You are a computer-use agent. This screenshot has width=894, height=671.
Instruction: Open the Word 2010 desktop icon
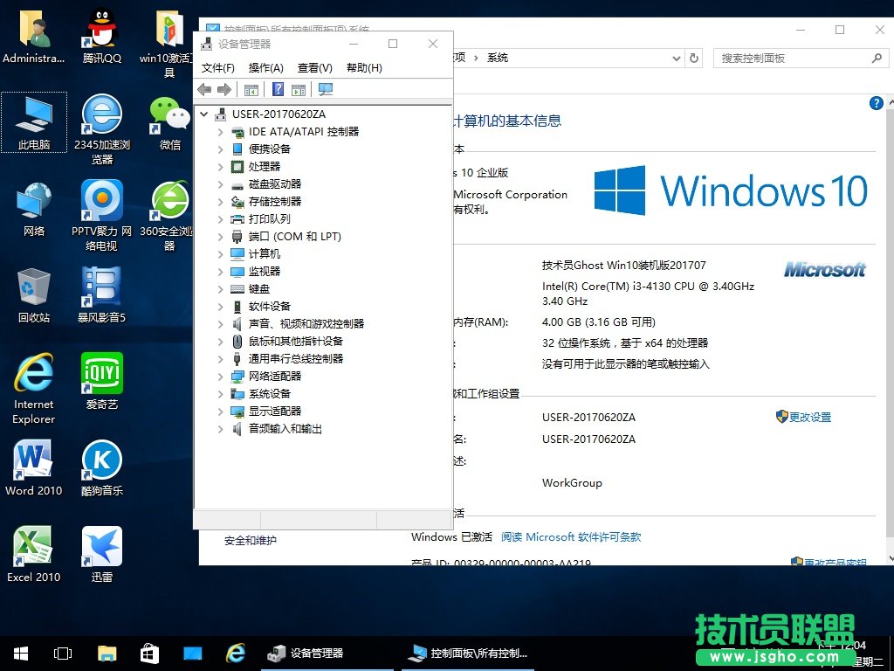coord(34,468)
